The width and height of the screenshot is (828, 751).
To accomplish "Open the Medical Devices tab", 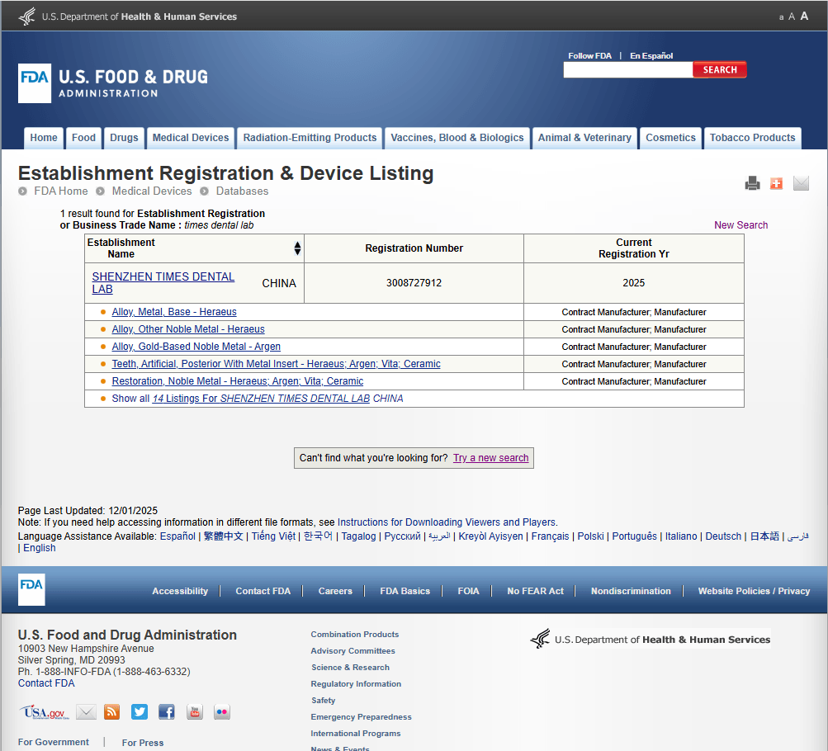I will click(191, 138).
